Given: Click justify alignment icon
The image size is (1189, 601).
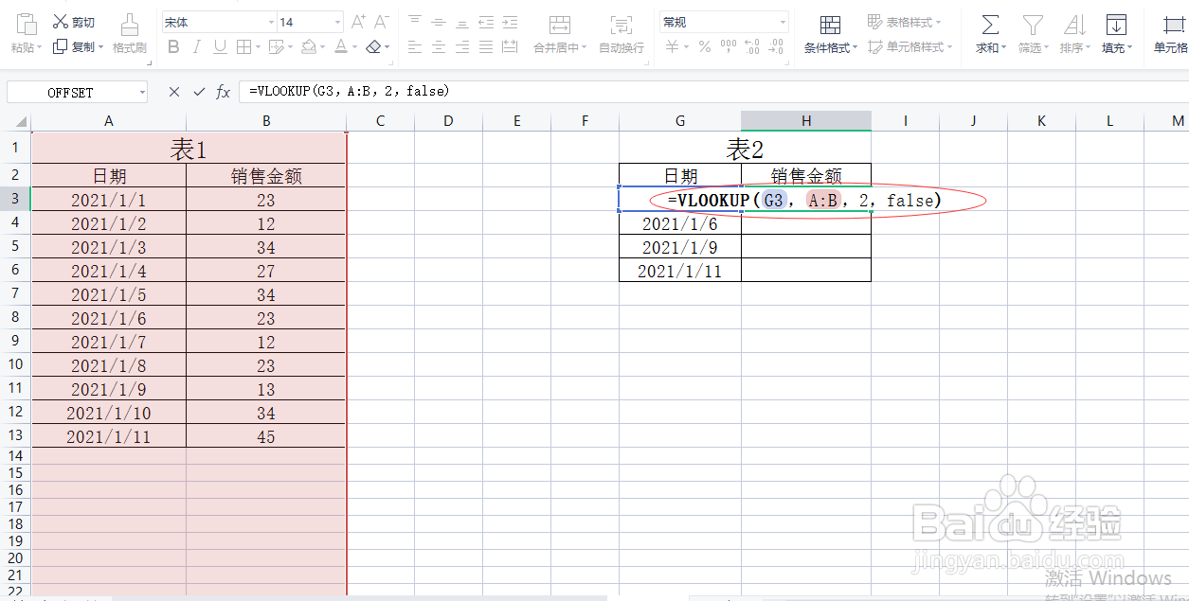Looking at the screenshot, I should pyautogui.click(x=486, y=46).
